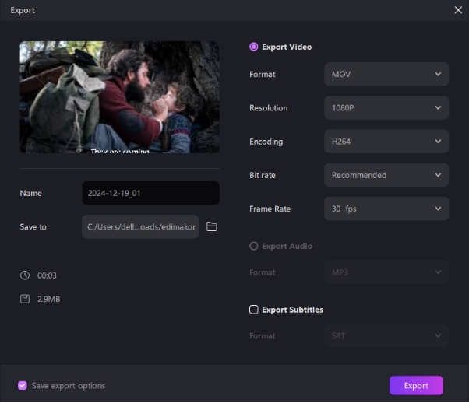Viewport: 469px width, 403px height.
Task: Click the file size disk icon
Action: [25, 299]
